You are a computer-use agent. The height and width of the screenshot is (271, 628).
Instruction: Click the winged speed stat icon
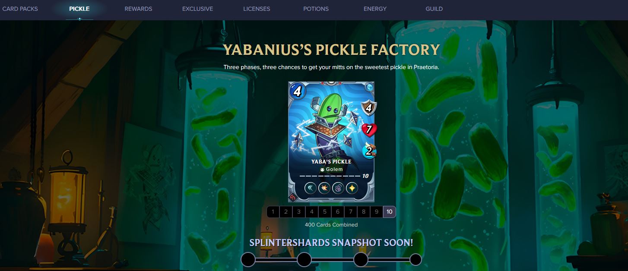(369, 151)
